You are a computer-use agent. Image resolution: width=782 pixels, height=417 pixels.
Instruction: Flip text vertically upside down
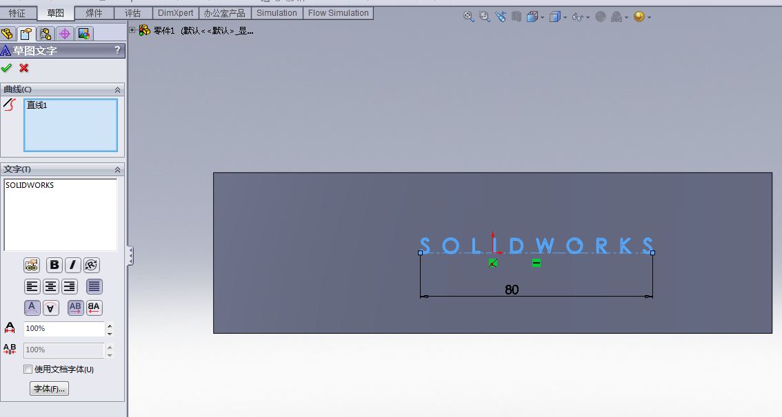click(51, 308)
